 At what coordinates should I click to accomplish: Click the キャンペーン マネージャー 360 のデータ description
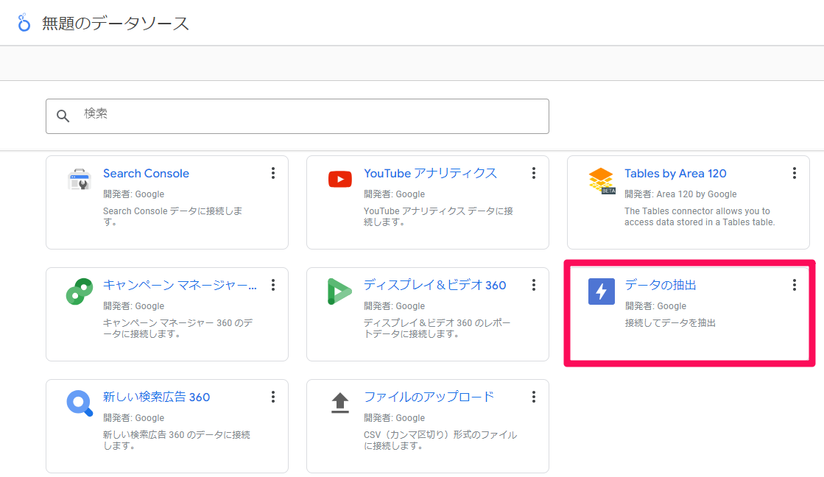tap(177, 328)
